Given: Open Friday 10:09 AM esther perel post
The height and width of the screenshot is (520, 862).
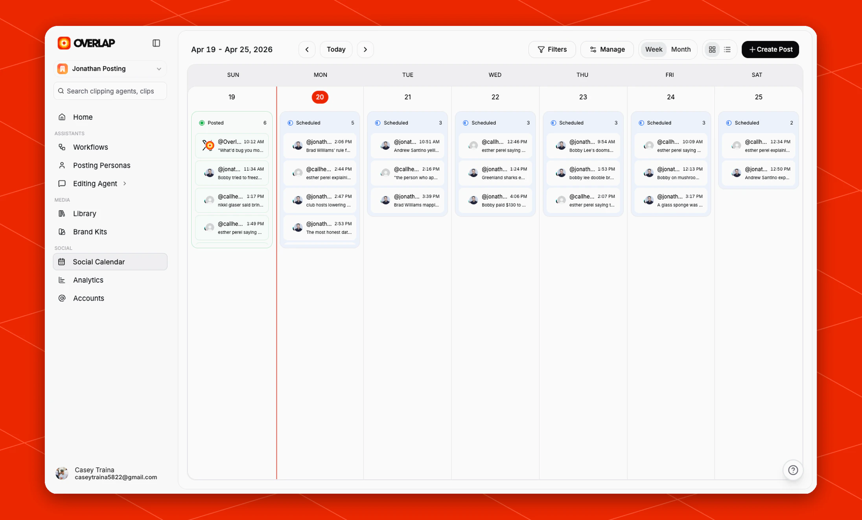Looking at the screenshot, I should [671, 146].
